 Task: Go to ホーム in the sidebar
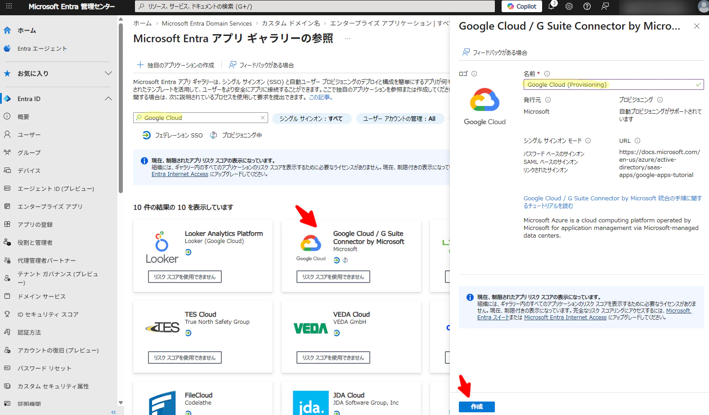point(27,31)
